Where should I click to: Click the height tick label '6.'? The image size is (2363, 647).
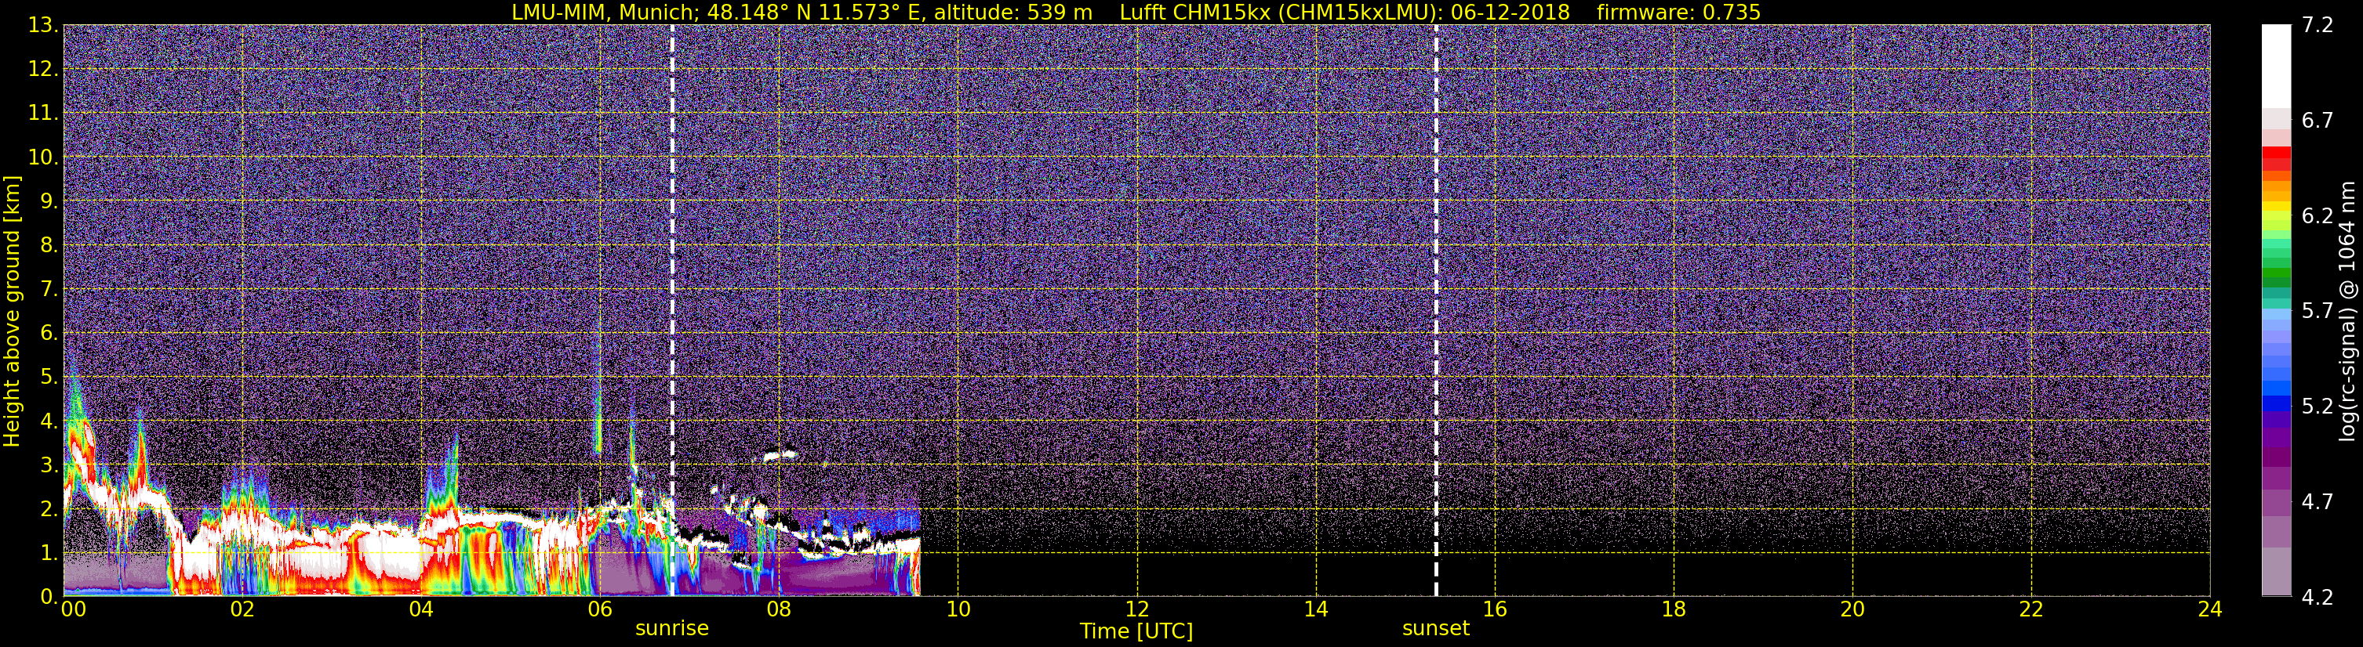tap(49, 333)
